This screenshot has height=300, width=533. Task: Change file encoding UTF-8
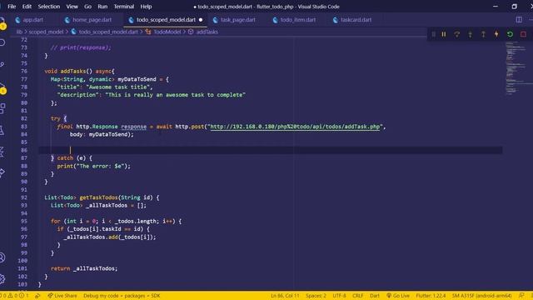tap(339, 296)
